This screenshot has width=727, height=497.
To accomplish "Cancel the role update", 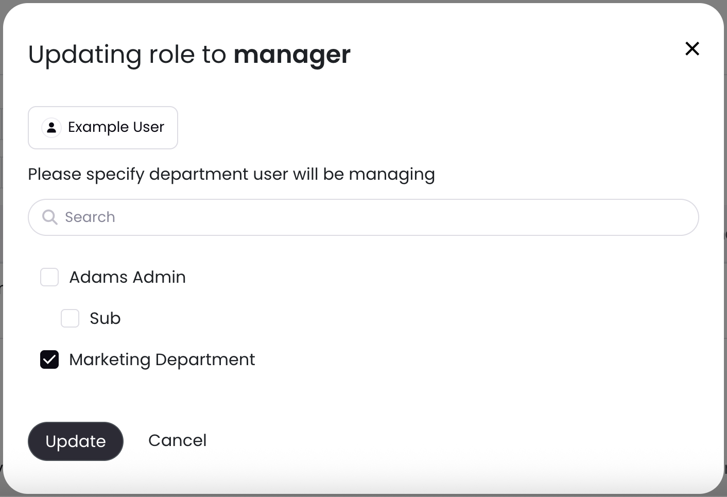I will [178, 440].
